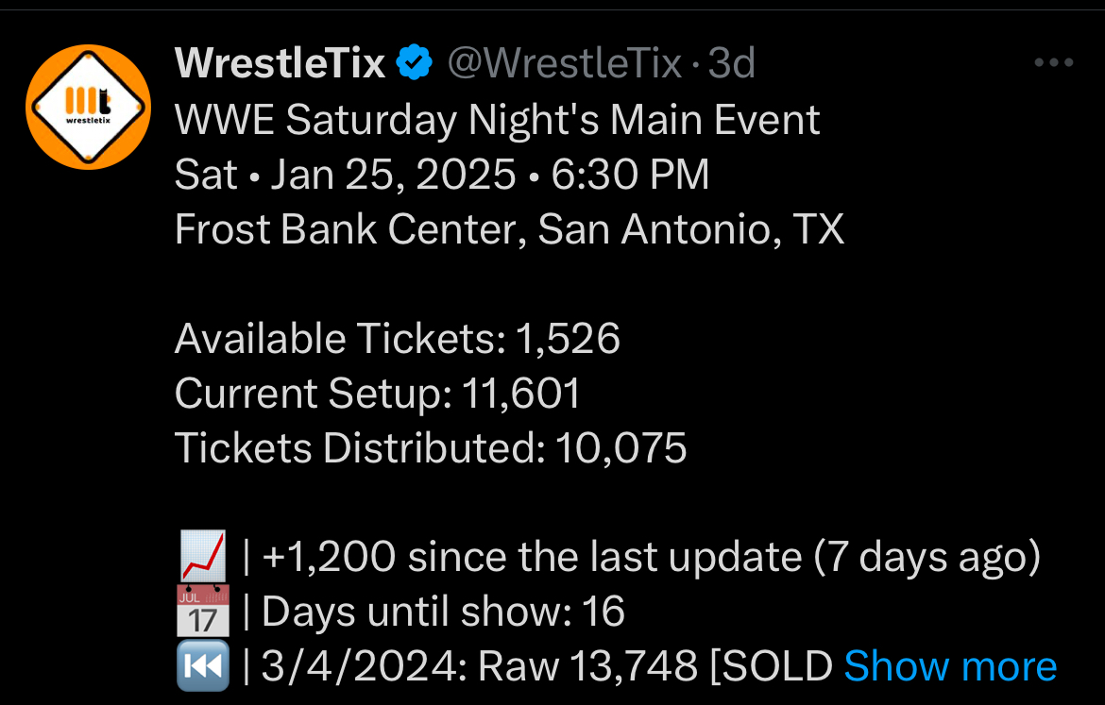Click the chart increasing emoji
Screen dimensions: 1105x705
[x=202, y=557]
